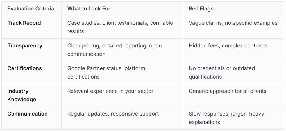The image size is (286, 131).
Task: Select the "Track Record" row label
Action: click(24, 23)
